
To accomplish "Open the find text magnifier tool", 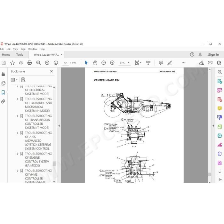I will click(38, 63).
